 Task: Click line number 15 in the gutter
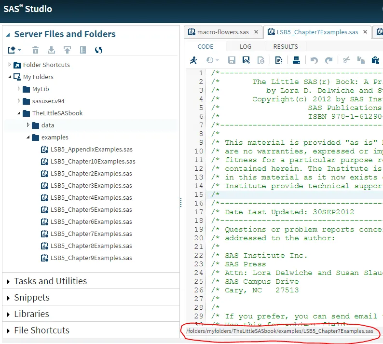199,194
